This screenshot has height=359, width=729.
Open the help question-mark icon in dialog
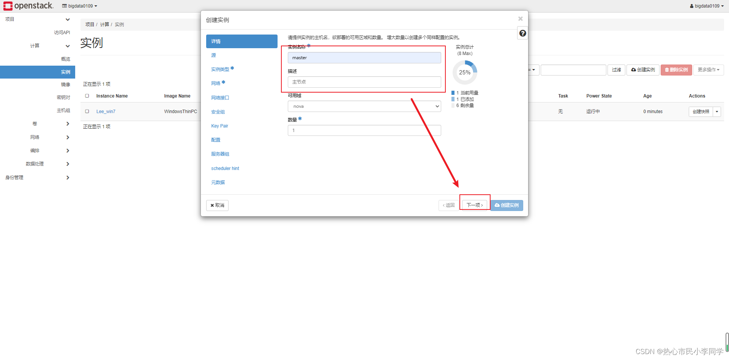[x=522, y=33]
